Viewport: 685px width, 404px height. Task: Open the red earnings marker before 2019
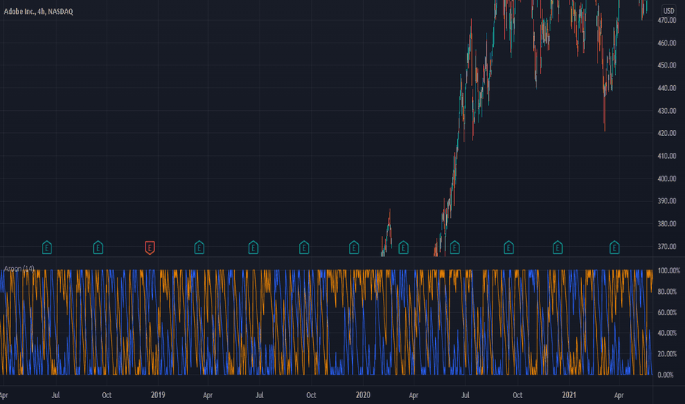[150, 248]
